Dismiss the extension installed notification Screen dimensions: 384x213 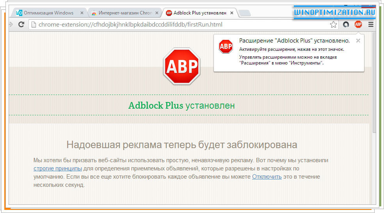(358, 40)
